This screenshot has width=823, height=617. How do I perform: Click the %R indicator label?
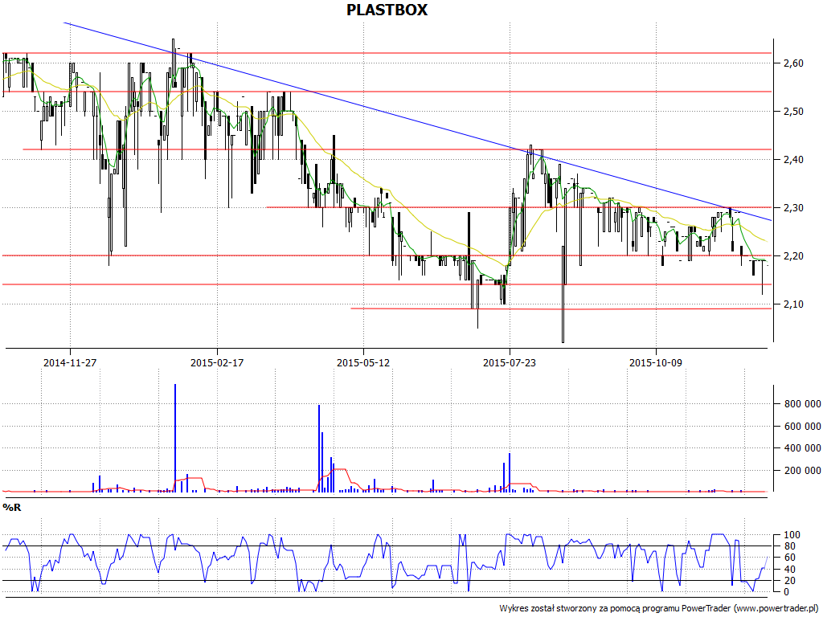12,508
